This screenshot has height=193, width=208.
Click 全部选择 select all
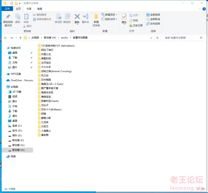coord(153,15)
